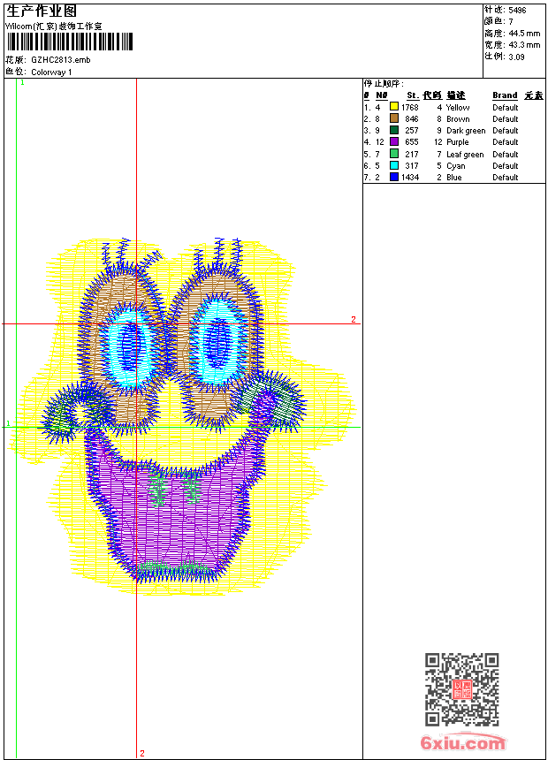Select stitch count 217 in Leaf green row
Image resolution: width=548 pixels, height=760 pixels.
(412, 155)
